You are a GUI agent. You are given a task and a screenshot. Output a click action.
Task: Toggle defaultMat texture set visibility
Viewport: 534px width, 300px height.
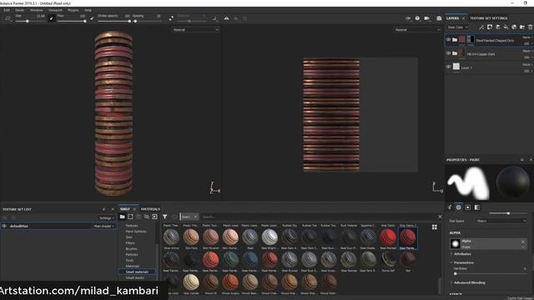[x=4, y=226]
